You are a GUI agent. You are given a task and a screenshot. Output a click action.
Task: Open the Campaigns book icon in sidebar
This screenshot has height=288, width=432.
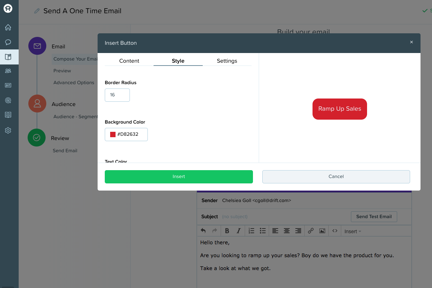coord(8,57)
